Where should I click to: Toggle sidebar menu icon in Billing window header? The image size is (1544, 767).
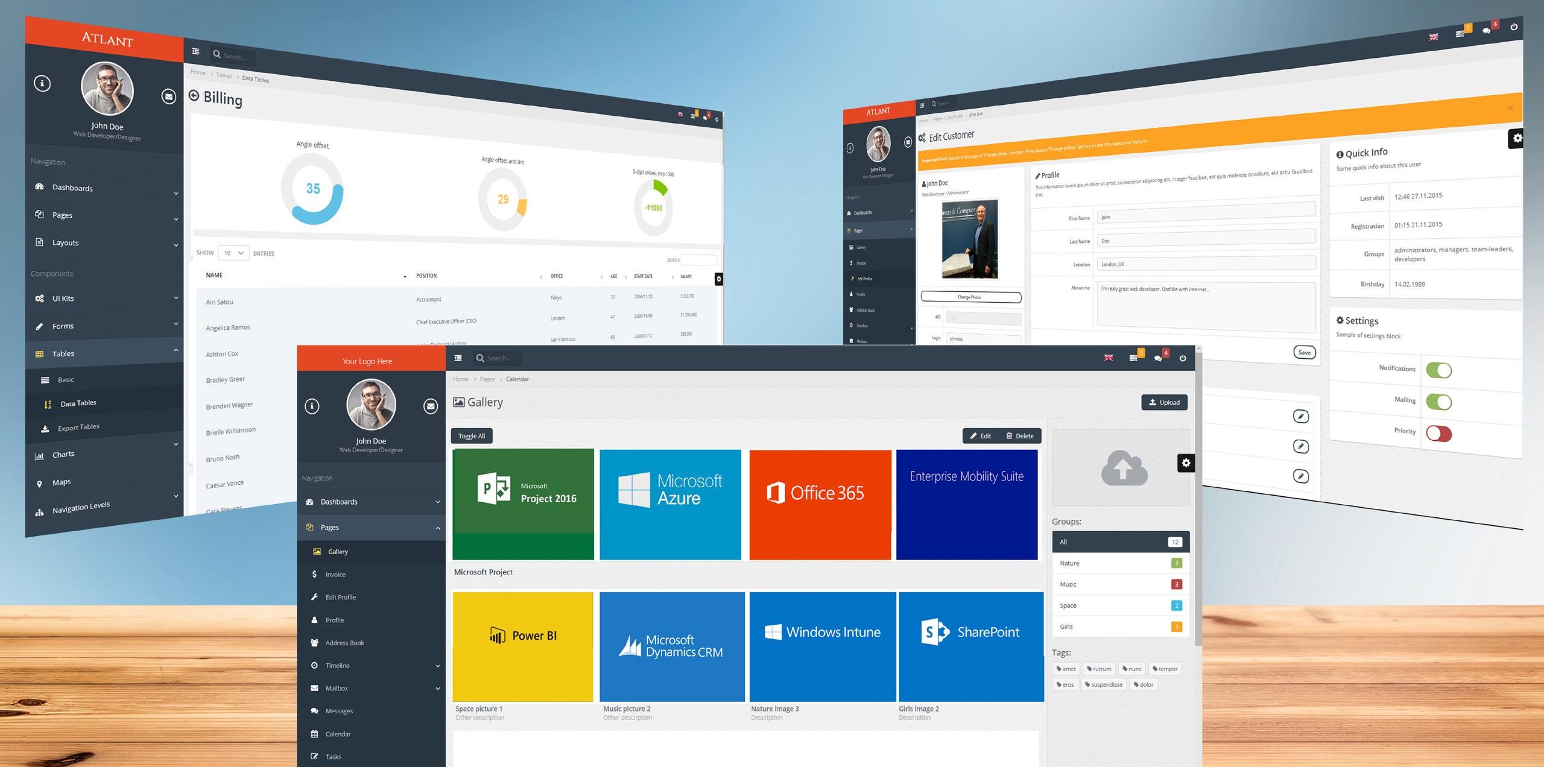coord(195,51)
